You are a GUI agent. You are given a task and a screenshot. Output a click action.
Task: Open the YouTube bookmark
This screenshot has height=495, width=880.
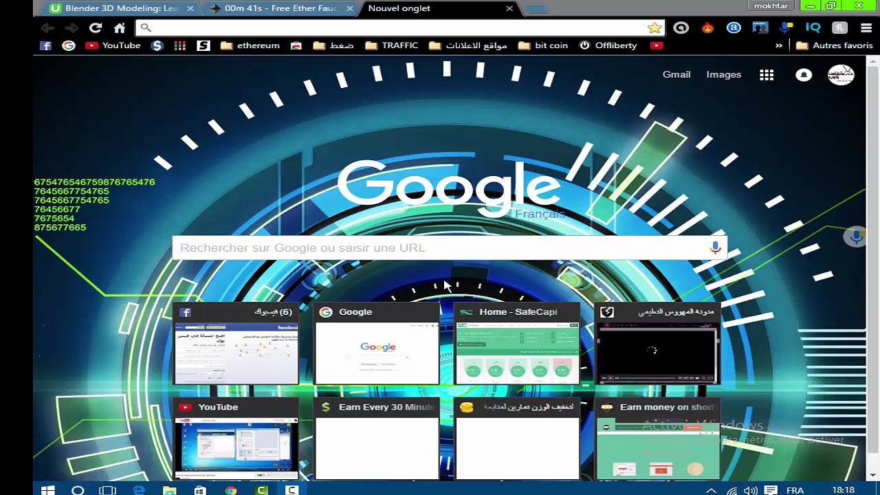tap(113, 45)
